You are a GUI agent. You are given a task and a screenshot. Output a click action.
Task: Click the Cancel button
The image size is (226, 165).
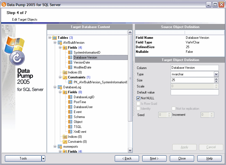coord(211,147)
